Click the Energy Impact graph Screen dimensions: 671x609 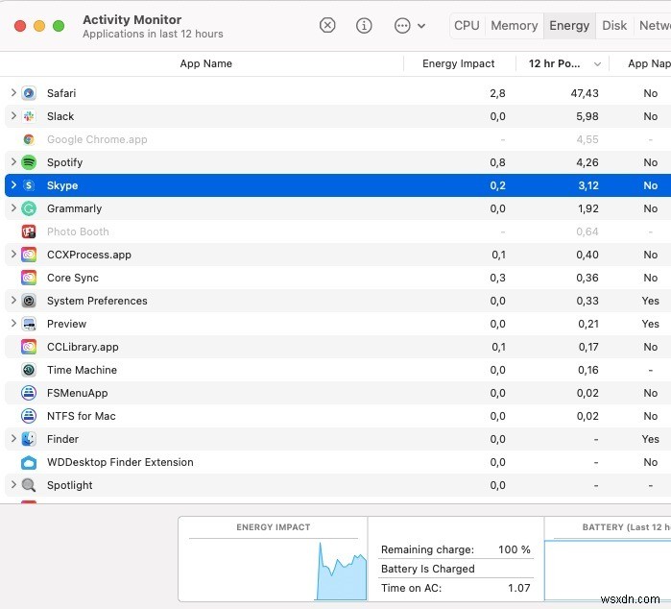274,570
